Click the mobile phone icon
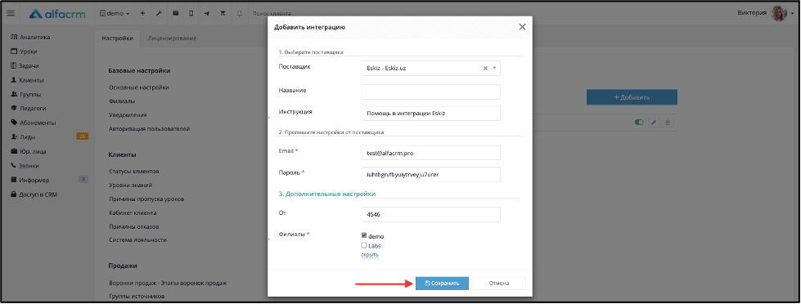 click(191, 13)
